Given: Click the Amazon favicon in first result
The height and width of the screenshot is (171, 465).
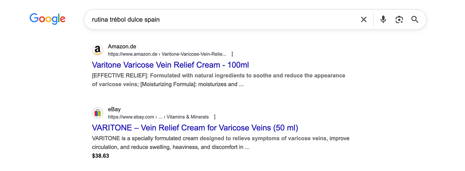Looking at the screenshot, I should point(98,50).
